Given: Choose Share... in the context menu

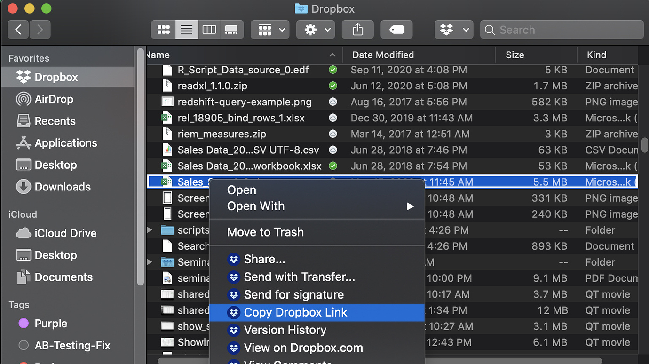Looking at the screenshot, I should pos(317,259).
